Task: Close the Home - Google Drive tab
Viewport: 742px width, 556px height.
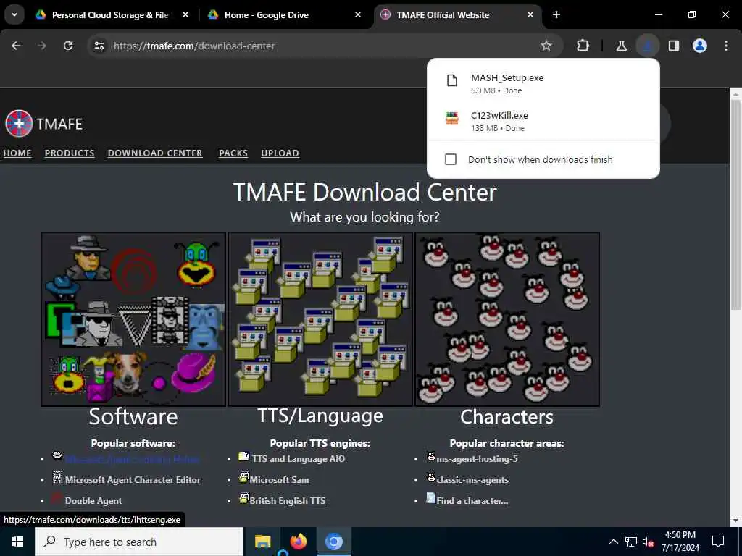Action: click(x=358, y=14)
